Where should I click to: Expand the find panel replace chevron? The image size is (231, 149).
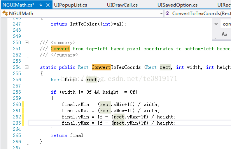[216, 24]
